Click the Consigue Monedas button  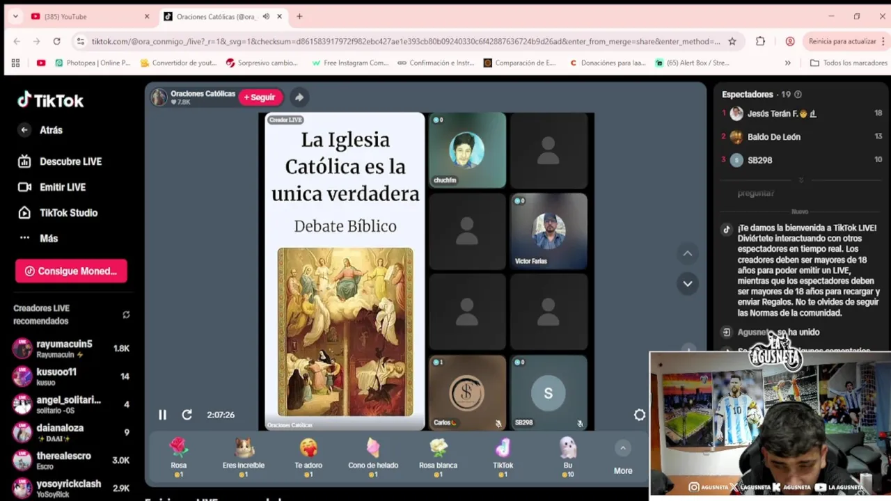pos(71,271)
